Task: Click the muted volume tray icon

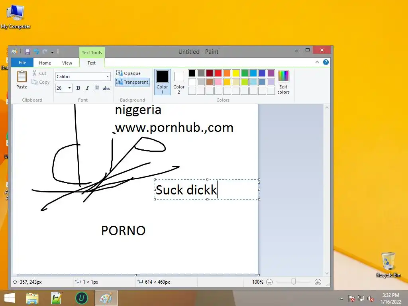Action: coord(371,298)
